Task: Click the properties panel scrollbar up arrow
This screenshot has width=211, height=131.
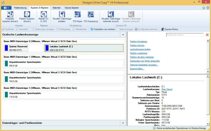Action: 208,76
